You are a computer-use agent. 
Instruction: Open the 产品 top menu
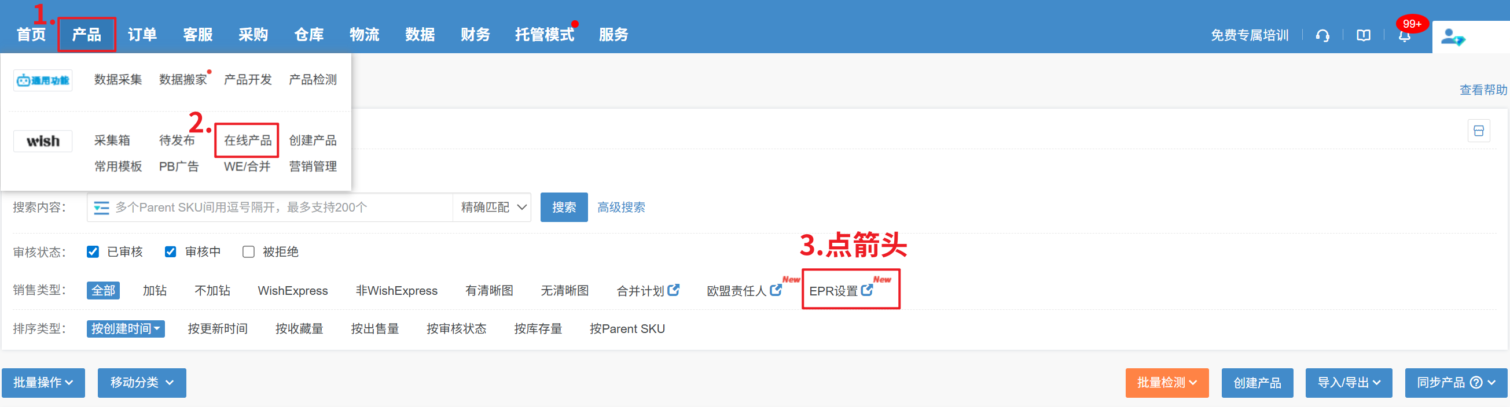(86, 35)
